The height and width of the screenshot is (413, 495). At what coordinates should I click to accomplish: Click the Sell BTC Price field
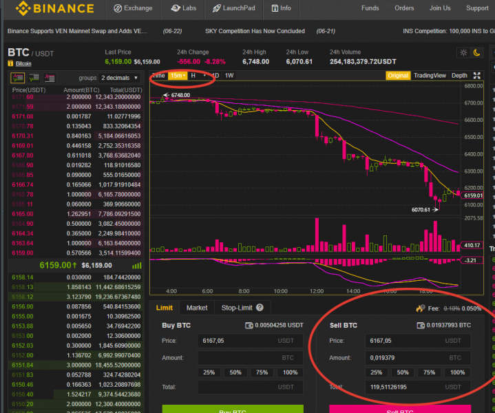point(418,341)
